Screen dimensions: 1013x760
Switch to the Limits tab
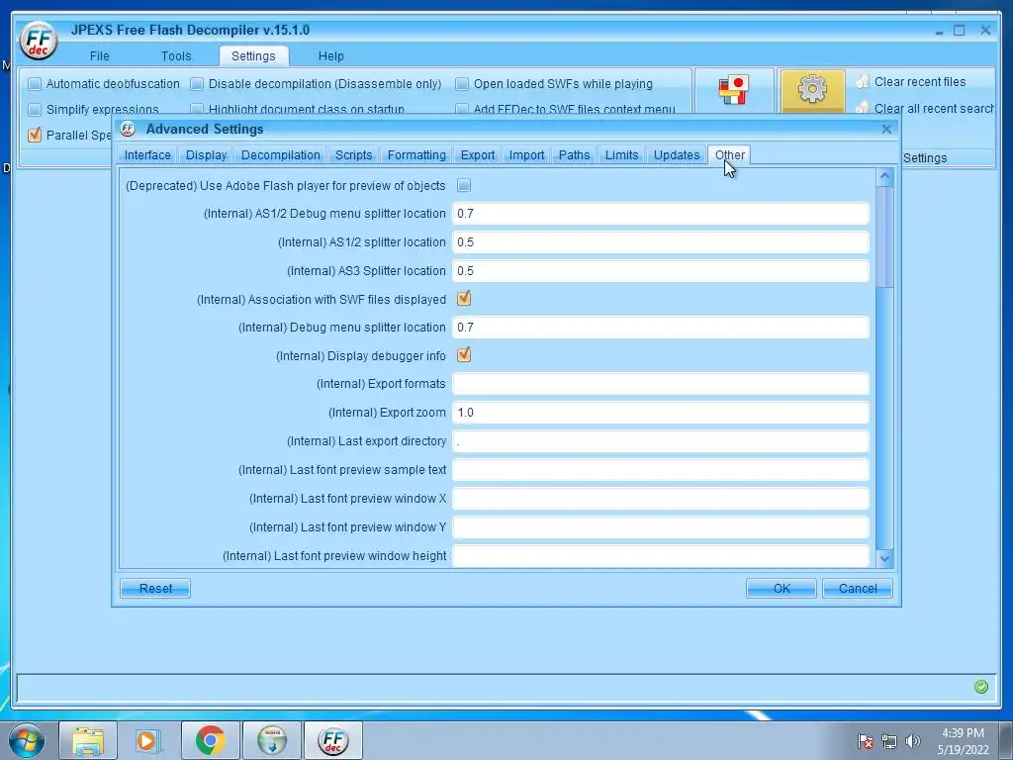[621, 155]
